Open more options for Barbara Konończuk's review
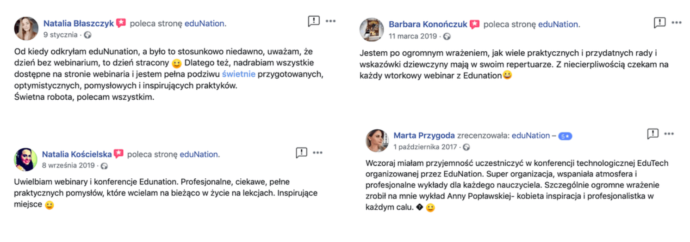Viewport: 690px width, 242px height. coord(677,23)
